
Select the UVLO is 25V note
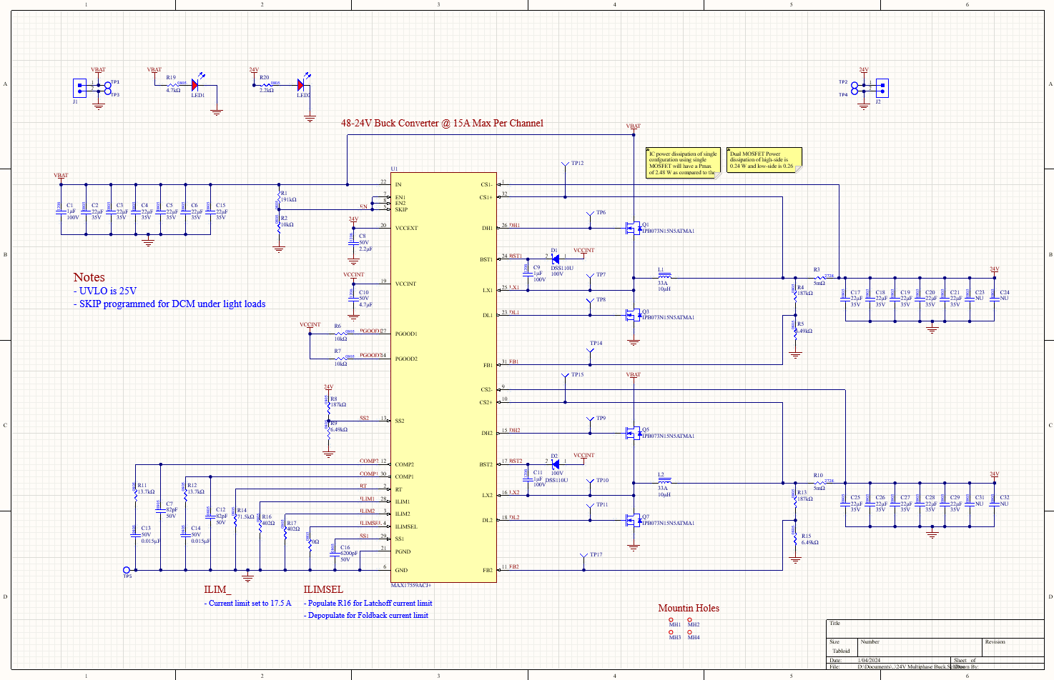104,291
